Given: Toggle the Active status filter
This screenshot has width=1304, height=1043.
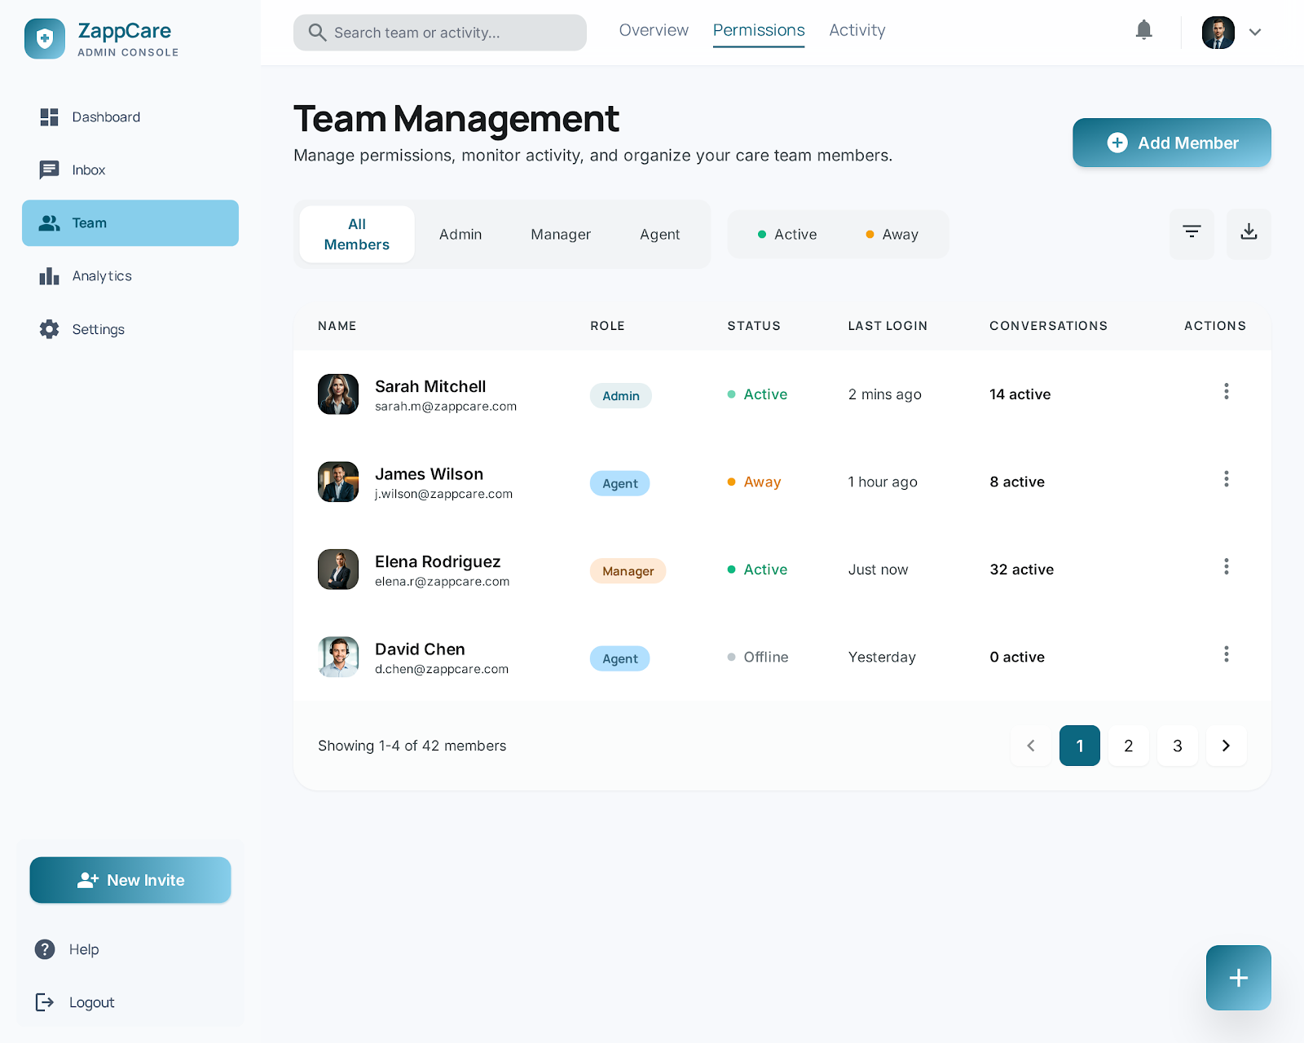Looking at the screenshot, I should (786, 235).
